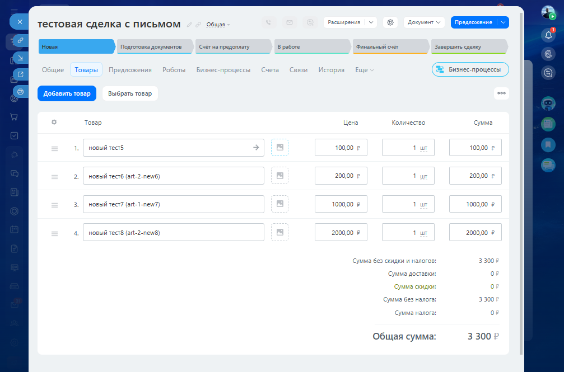Image resolution: width=564 pixels, height=372 pixels.
Task: Click the pencil icon to edit deal title
Action: (x=189, y=25)
